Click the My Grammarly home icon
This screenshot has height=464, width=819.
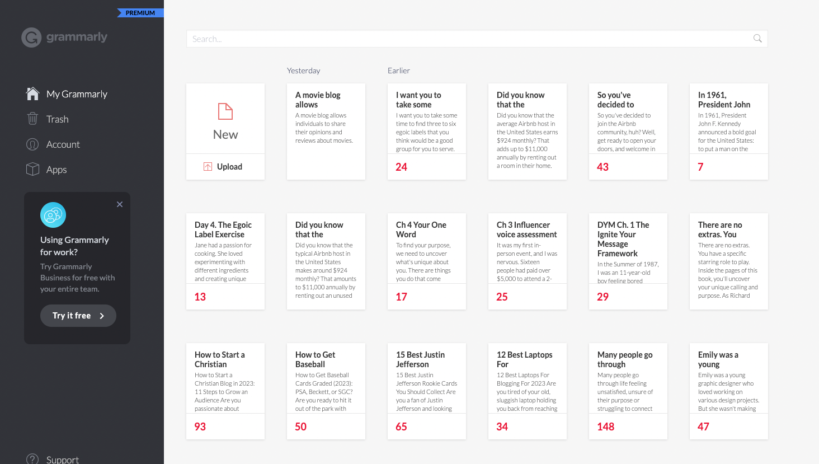click(x=33, y=93)
